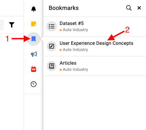146x130 pixels.
Task: Click the list icon beside Dataset #5
Action: pyautogui.click(x=51, y=26)
